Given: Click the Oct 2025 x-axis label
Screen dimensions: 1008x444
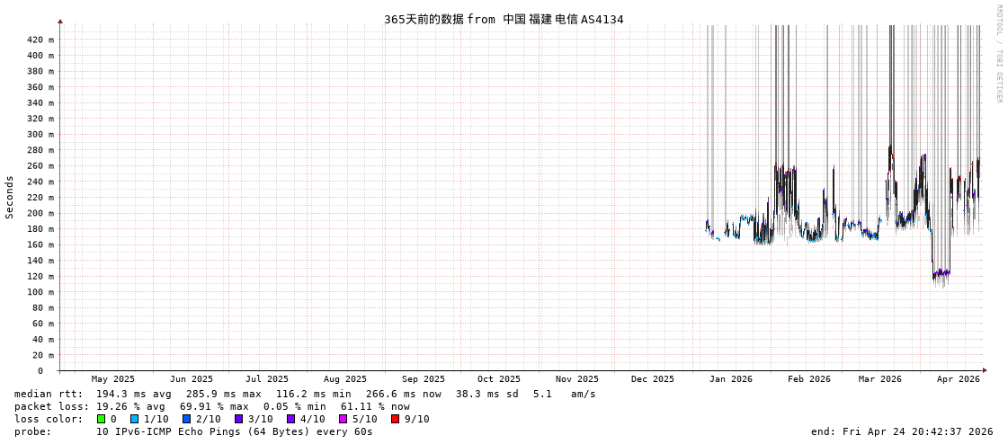Looking at the screenshot, I should pos(498,379).
